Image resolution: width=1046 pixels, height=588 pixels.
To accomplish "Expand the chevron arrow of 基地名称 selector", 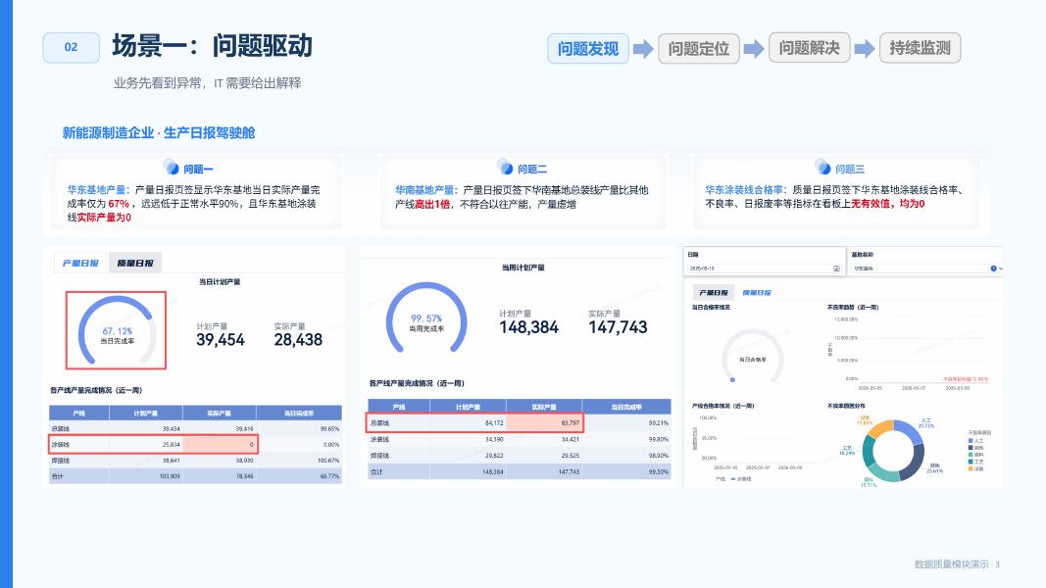I will (1001, 268).
